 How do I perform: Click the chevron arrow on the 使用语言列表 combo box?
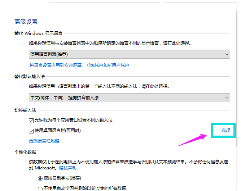click(227, 54)
